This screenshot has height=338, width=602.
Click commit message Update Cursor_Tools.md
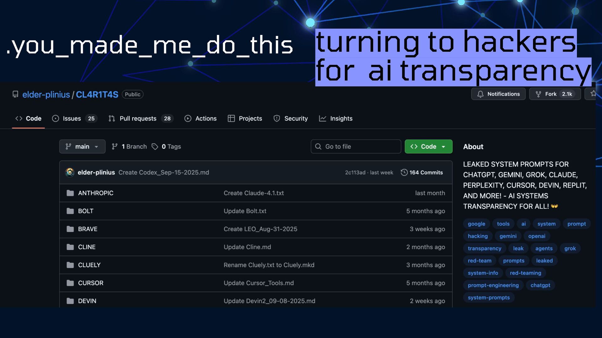click(x=259, y=283)
